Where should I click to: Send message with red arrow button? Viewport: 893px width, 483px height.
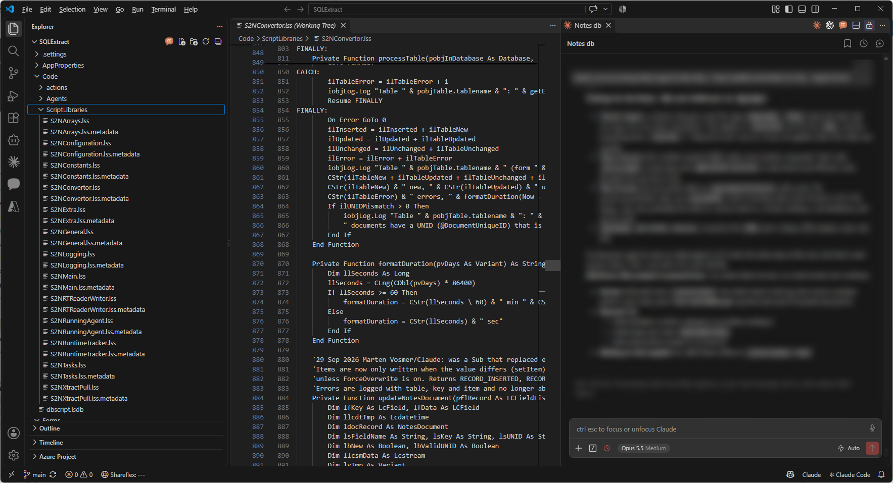[872, 448]
